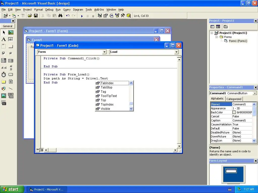Open Add Standard EXE Project dropdown arrow

(10, 16)
